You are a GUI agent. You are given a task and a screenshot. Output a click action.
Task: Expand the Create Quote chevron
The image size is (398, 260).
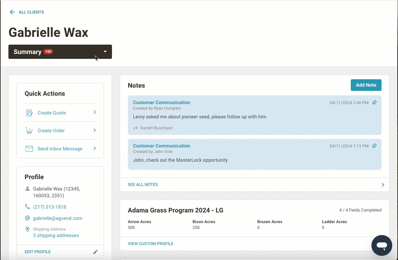coord(95,112)
